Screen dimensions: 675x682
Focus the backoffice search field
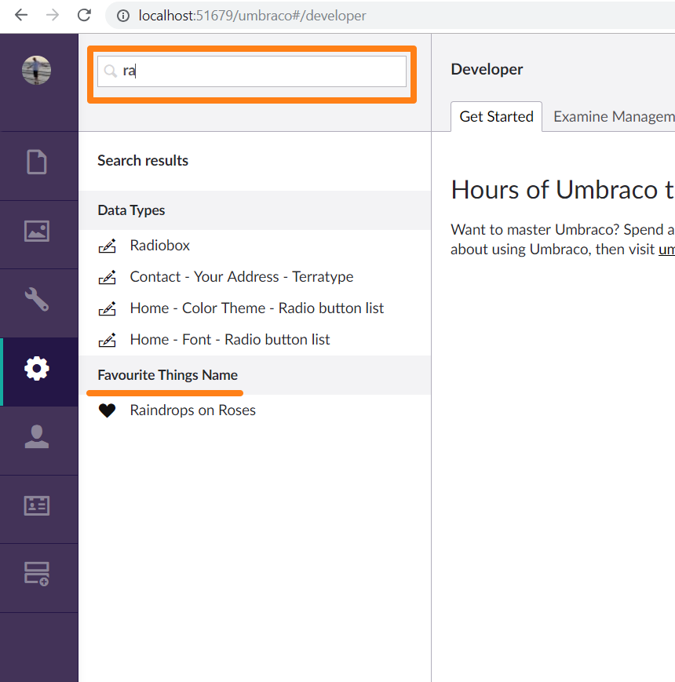point(252,71)
